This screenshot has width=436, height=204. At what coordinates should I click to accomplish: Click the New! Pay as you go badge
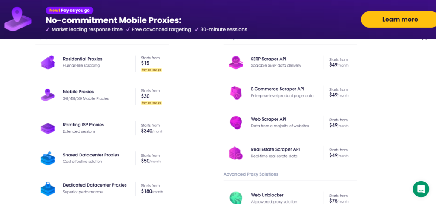coord(69,10)
